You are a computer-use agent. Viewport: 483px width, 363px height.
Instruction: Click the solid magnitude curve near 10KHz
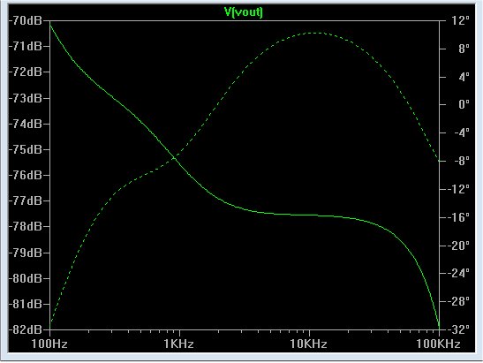tap(310, 216)
